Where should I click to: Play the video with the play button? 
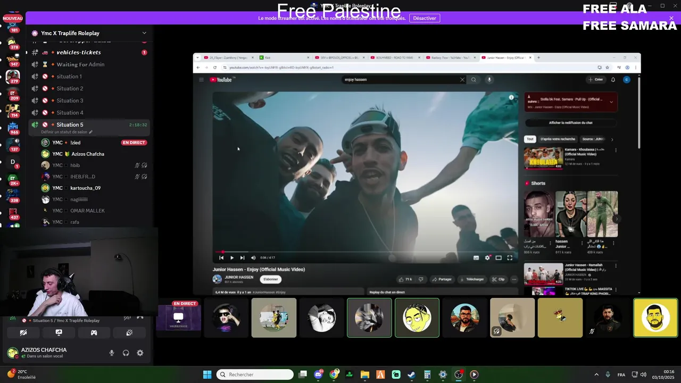coord(232,257)
